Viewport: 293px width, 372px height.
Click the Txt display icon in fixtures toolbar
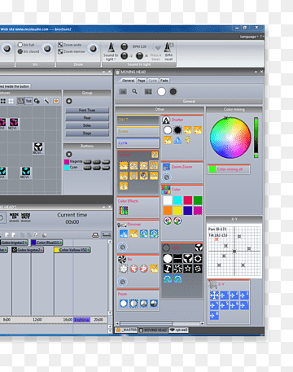[28, 101]
